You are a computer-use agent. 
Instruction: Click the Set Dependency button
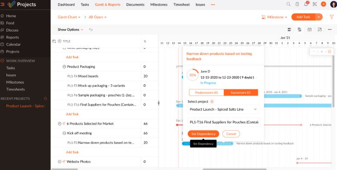pos(203,134)
